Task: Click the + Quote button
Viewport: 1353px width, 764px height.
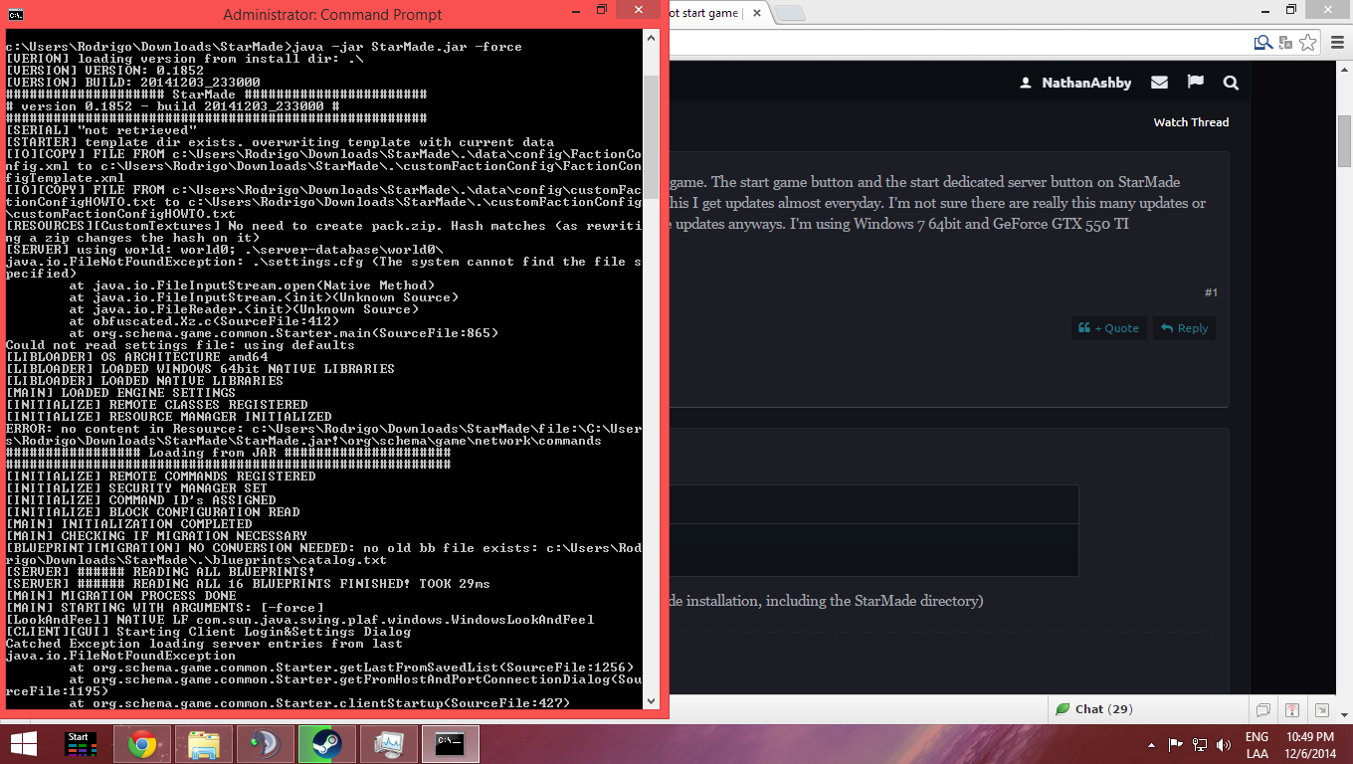Action: click(x=1109, y=328)
